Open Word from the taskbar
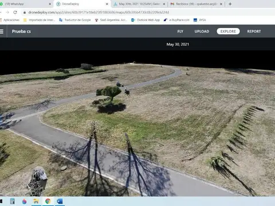Screen dimensions: 275x206 pos(60,201)
